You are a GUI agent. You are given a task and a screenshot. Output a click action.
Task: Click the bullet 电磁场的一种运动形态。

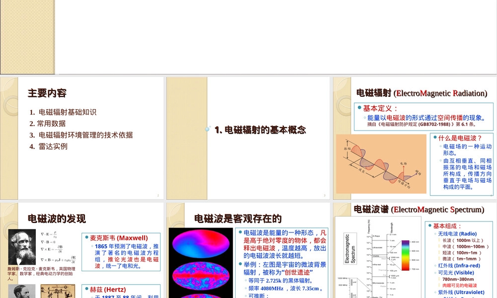click(x=467, y=149)
